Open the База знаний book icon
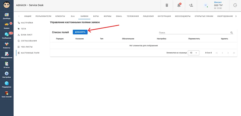The image size is (241, 116). pyautogui.click(x=7, y=93)
